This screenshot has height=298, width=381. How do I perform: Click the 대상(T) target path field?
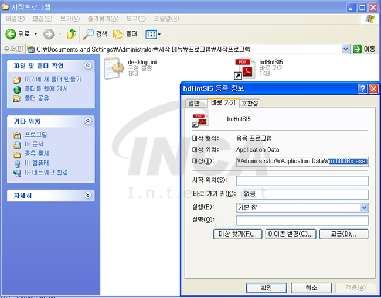click(x=302, y=162)
